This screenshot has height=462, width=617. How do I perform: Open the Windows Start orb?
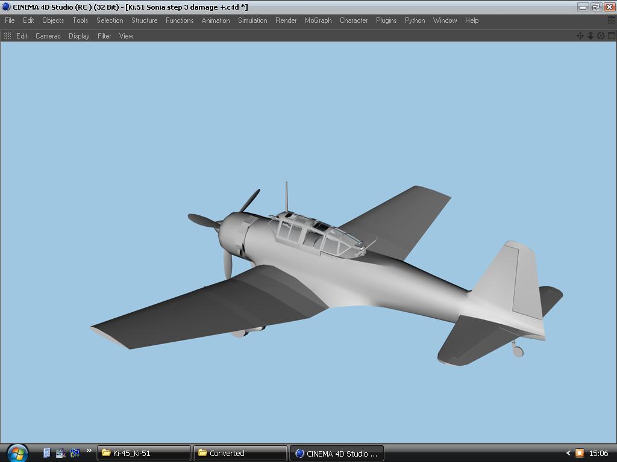tap(17, 452)
